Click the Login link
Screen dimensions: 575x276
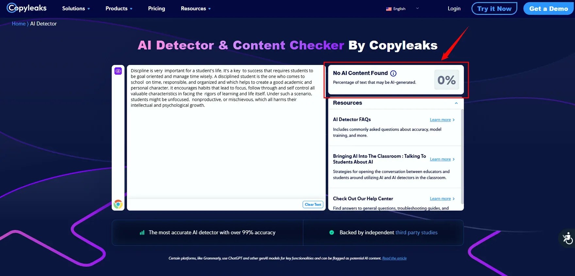tap(454, 8)
